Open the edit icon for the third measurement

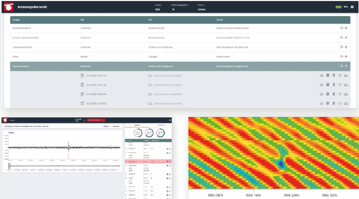340,94
